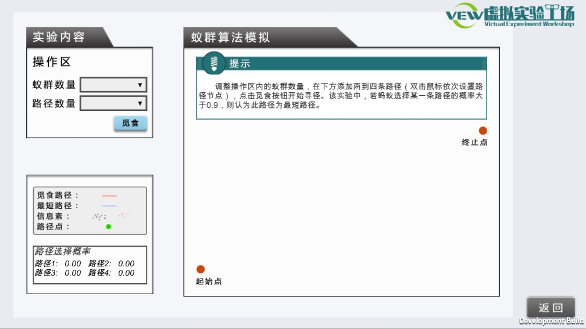Click the red foraging path line legend
The height and width of the screenshot is (329, 586).
point(109,196)
